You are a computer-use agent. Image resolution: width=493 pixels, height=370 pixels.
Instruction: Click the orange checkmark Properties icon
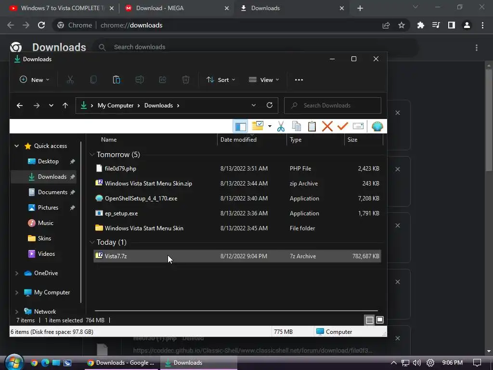(x=343, y=127)
